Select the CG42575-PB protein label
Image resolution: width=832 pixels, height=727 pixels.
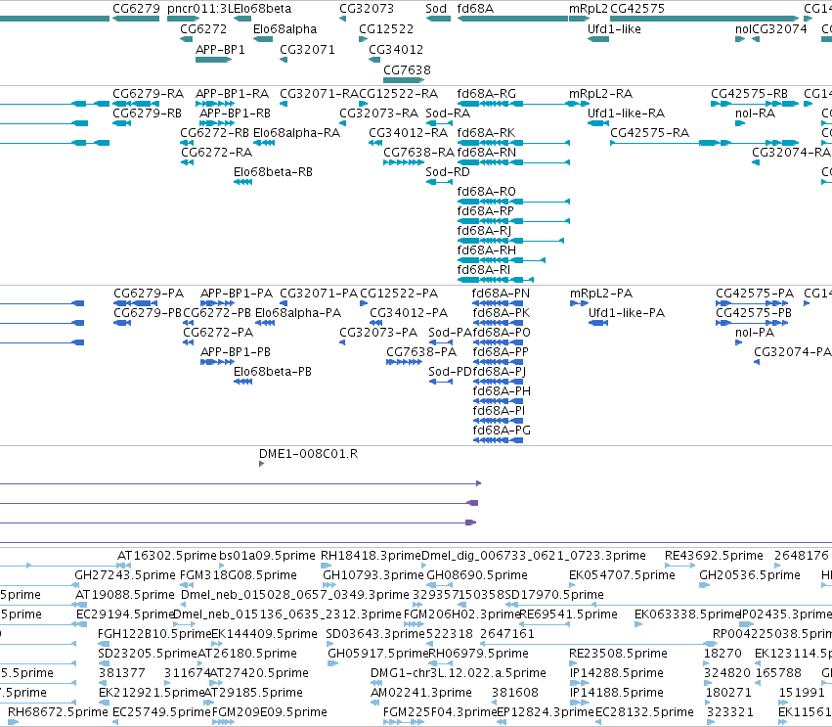754,313
